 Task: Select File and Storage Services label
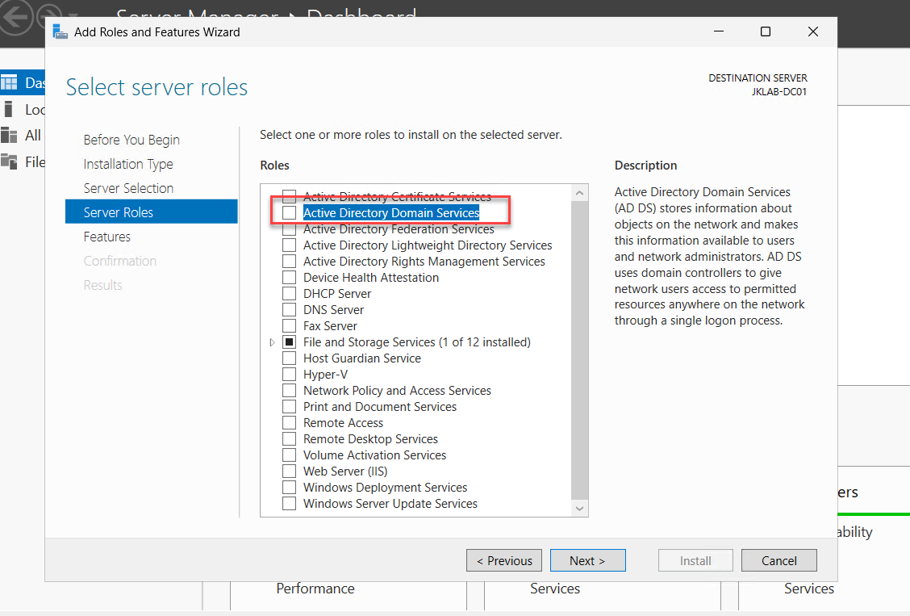coord(417,342)
